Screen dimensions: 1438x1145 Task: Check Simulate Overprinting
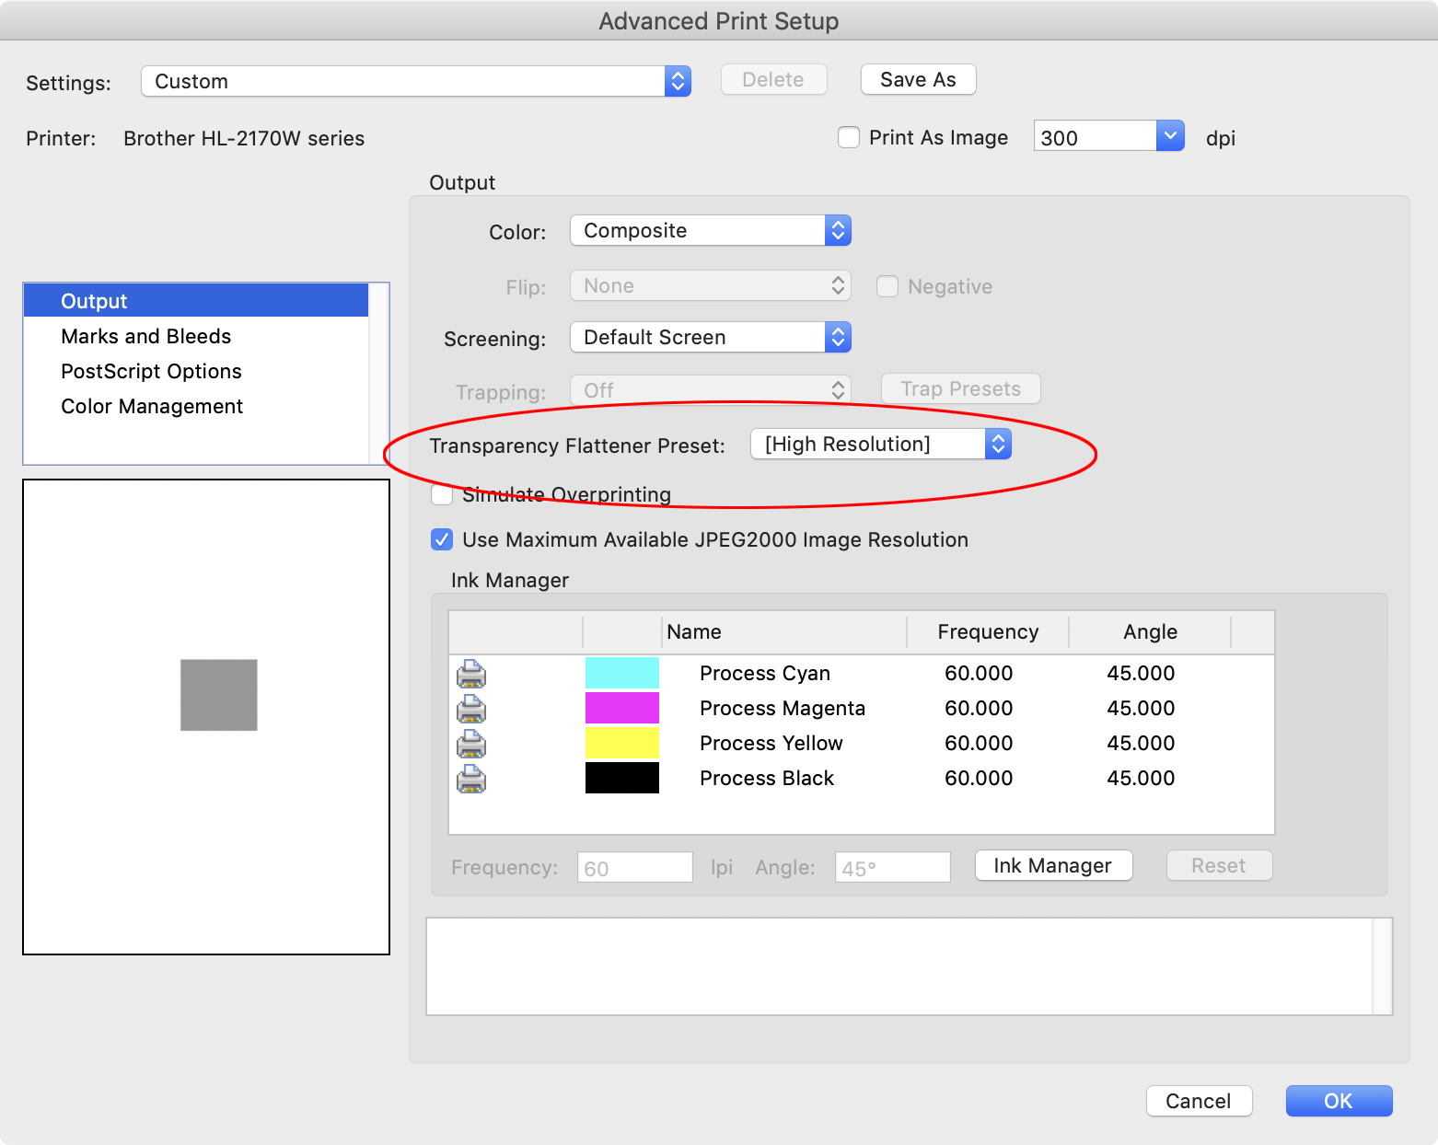442,494
